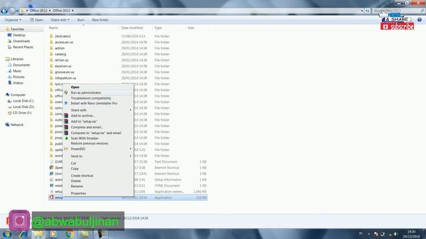Select Open in the context menu

[75, 87]
